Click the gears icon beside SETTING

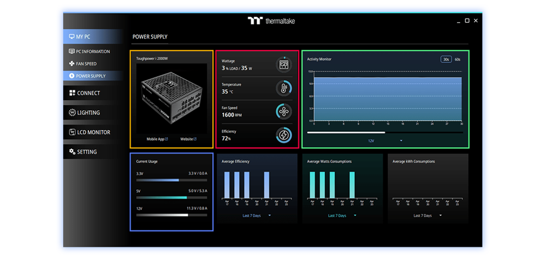click(x=72, y=152)
